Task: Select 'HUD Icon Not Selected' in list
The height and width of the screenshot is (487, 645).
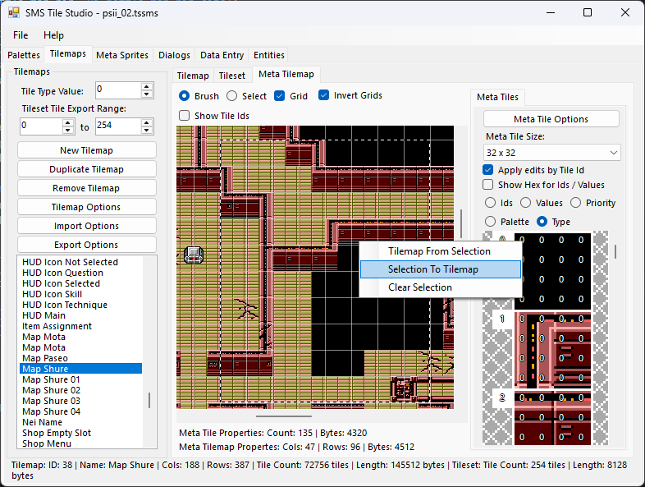Action: [71, 262]
